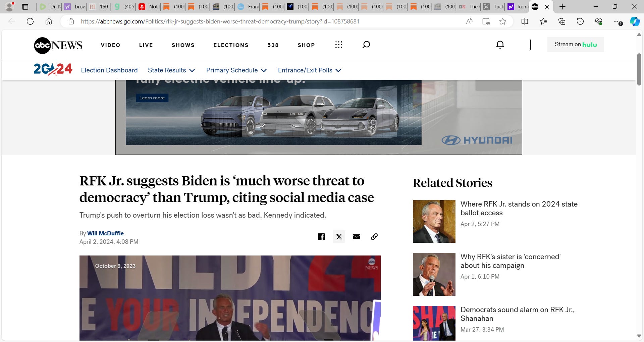Click the 2024 elections logo

pos(53,69)
